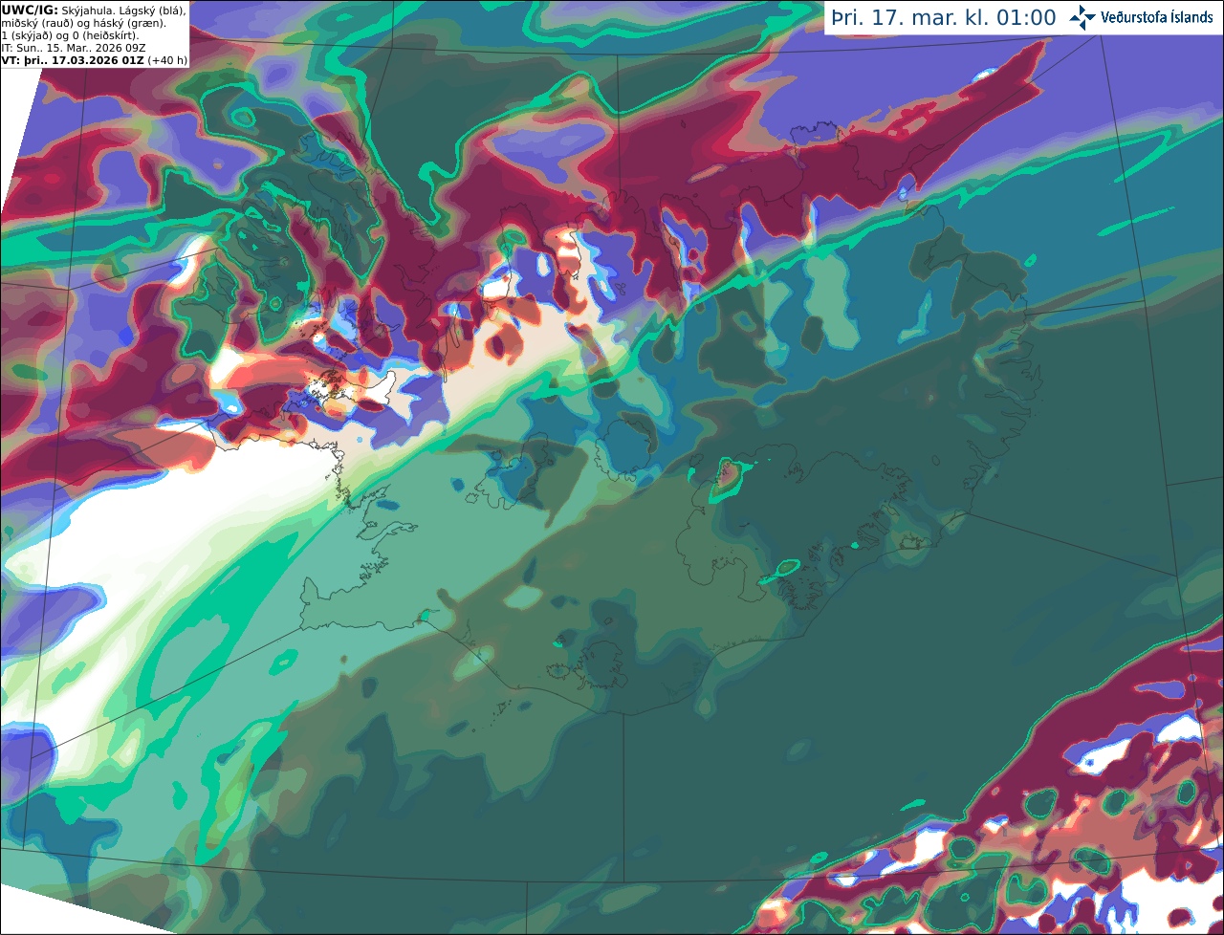
Task: Click the Veðurstofa Íslands name text
Action: [1157, 17]
